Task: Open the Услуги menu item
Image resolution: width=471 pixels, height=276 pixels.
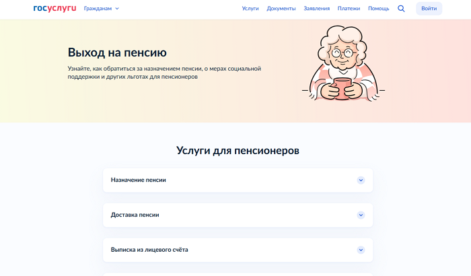Action: pos(250,9)
